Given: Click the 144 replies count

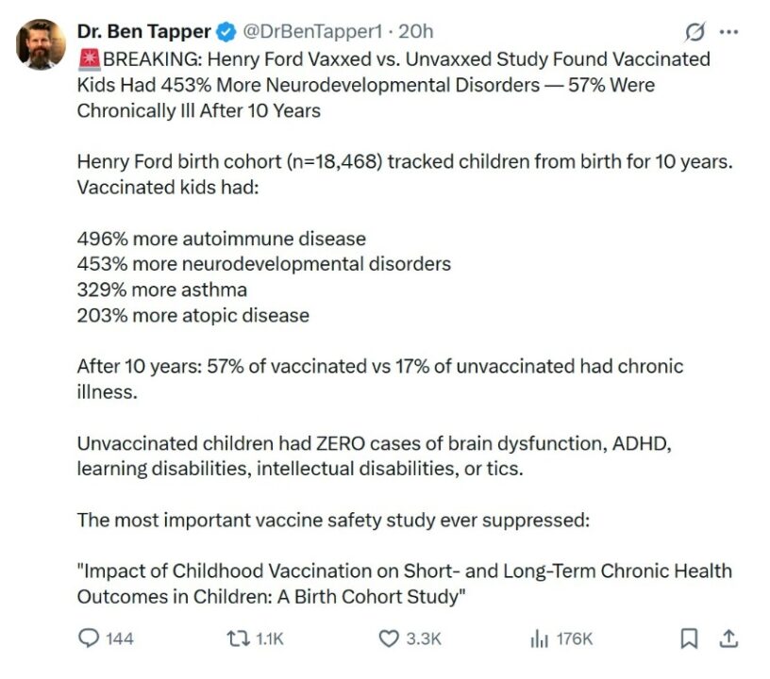Looking at the screenshot, I should coord(120,639).
